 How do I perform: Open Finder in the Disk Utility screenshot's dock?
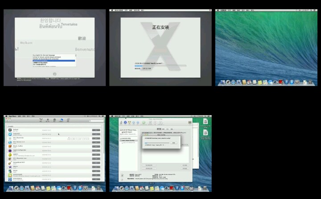coord(117,188)
